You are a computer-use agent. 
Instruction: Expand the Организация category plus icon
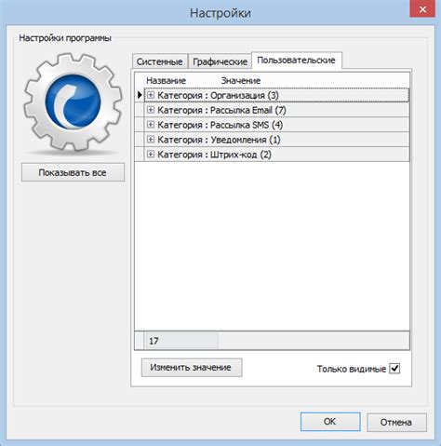click(x=151, y=95)
